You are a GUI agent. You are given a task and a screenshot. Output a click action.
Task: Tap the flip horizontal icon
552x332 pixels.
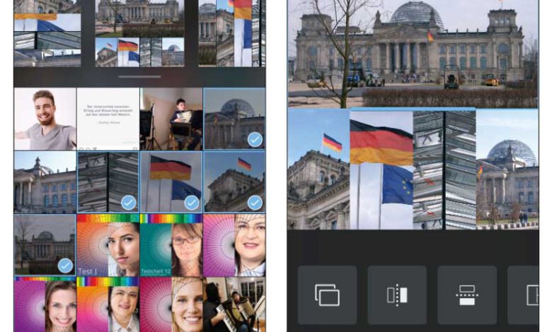(397, 295)
